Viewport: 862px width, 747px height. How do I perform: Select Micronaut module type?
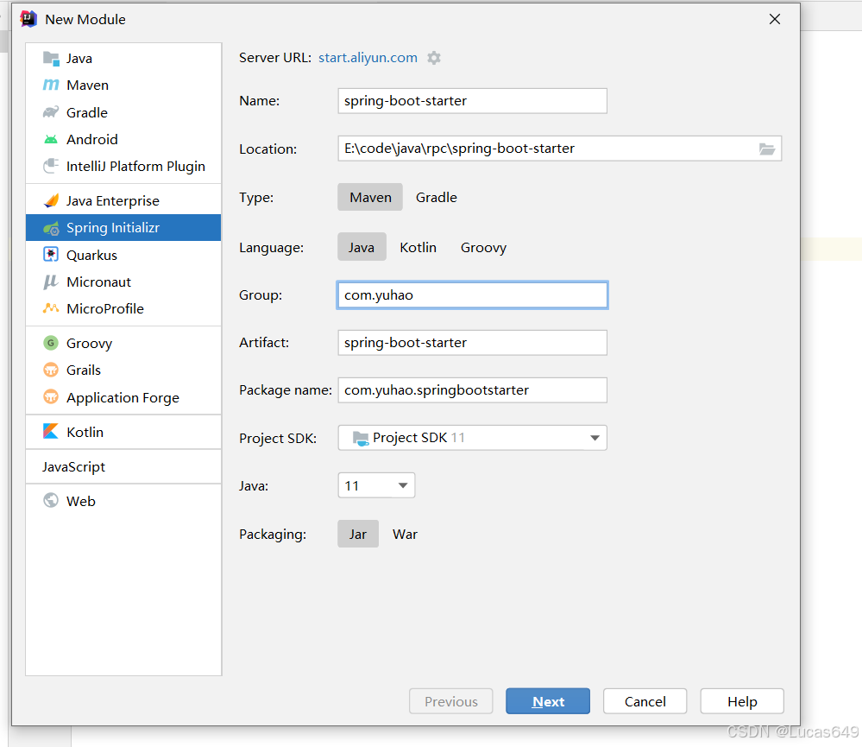(123, 282)
